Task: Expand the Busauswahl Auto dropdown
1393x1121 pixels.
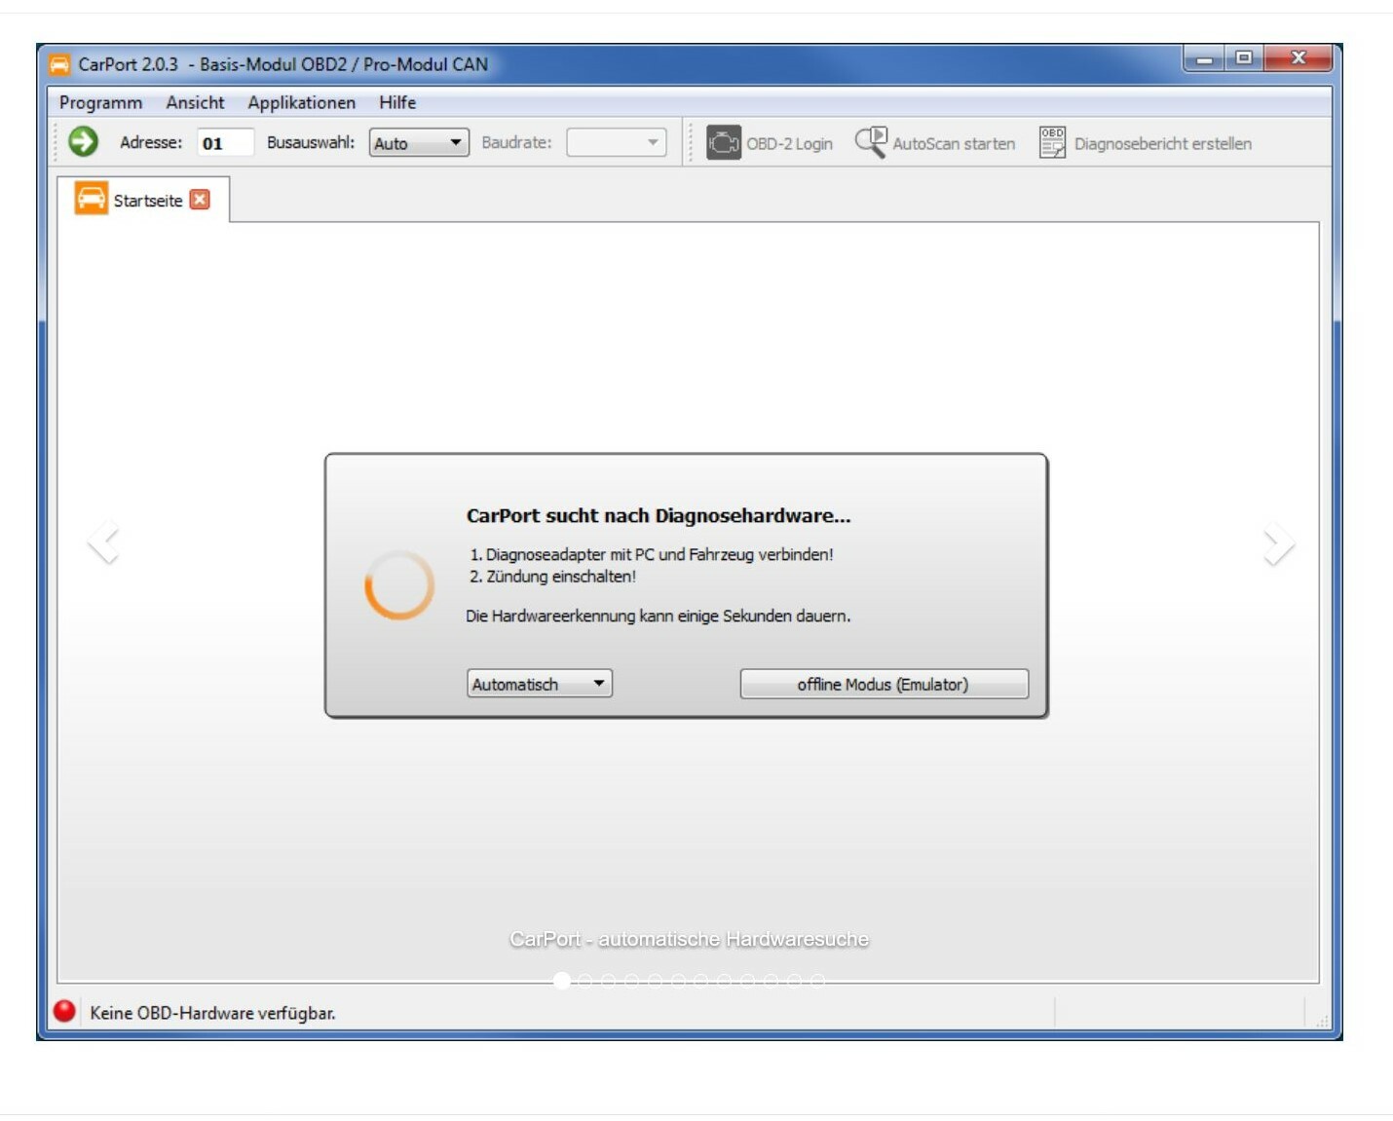Action: [419, 143]
